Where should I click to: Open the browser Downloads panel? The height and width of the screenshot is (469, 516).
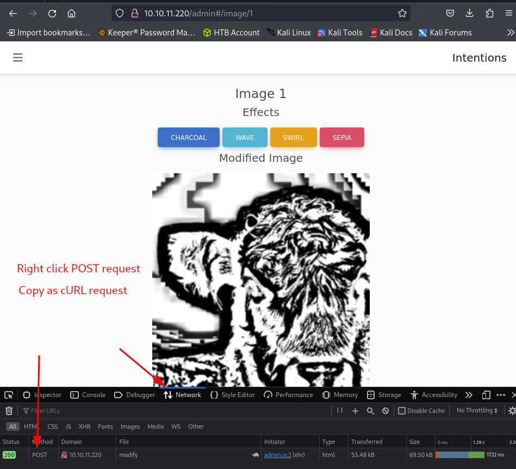coord(470,14)
